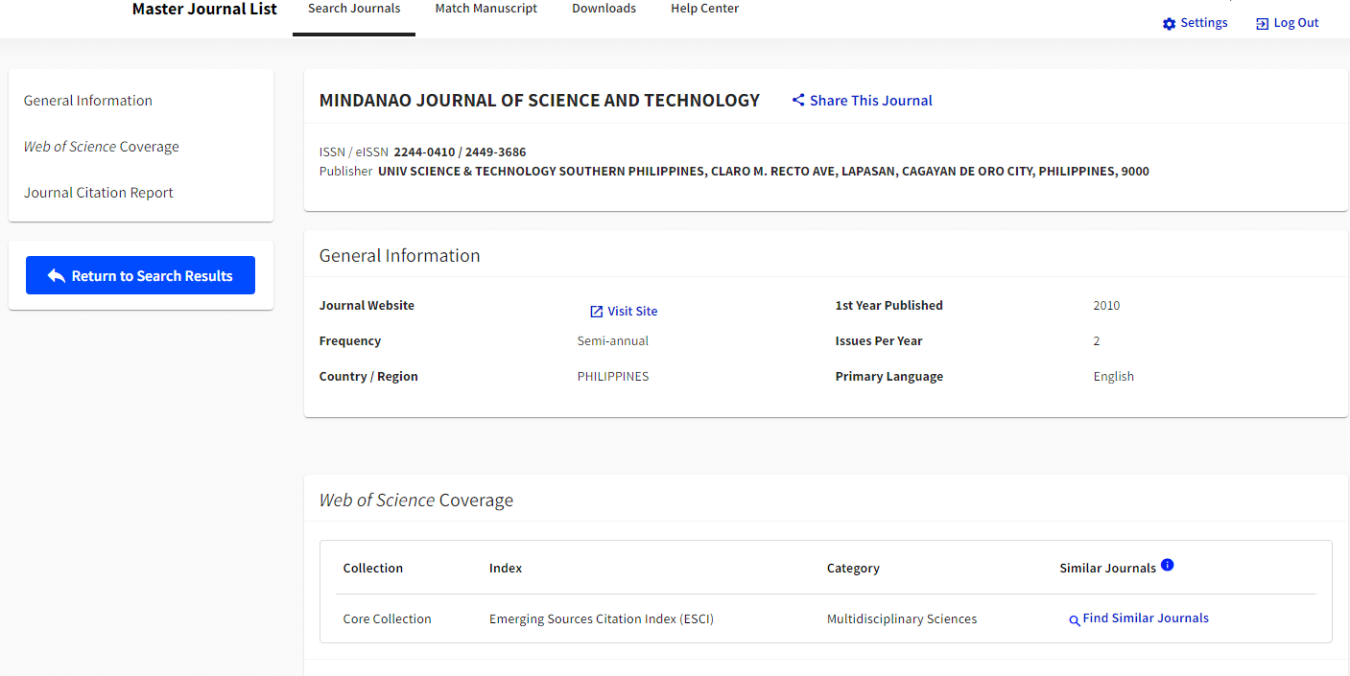This screenshot has height=676, width=1350.
Task: Jump to General Information in the sidebar
Action: (x=88, y=101)
